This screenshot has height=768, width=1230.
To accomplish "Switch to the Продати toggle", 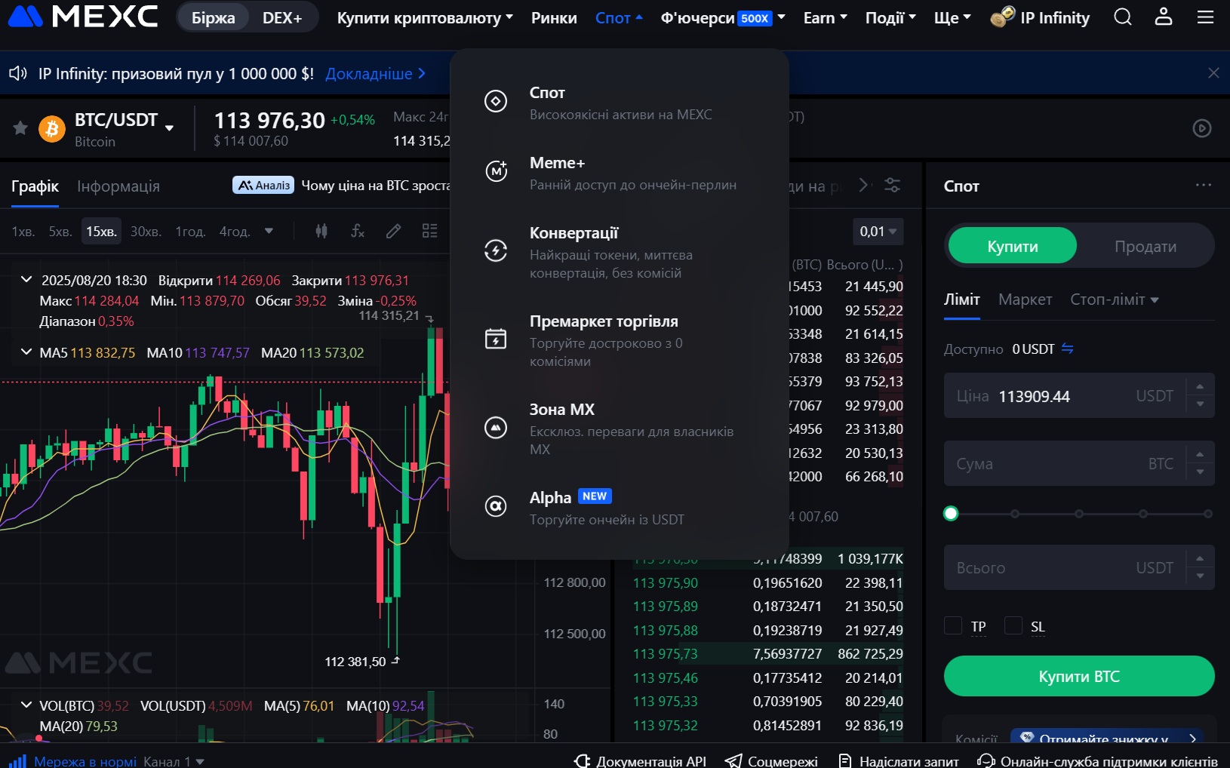I will pos(1145,246).
